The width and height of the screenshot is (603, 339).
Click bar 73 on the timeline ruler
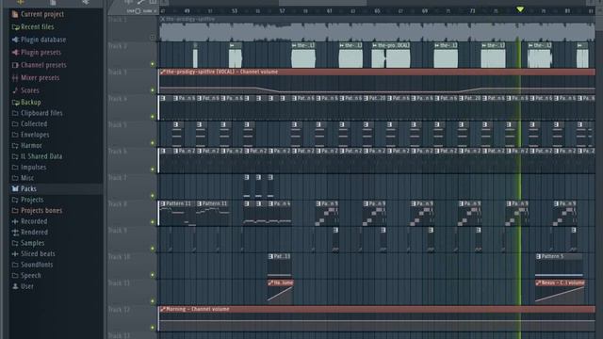tap(473, 11)
